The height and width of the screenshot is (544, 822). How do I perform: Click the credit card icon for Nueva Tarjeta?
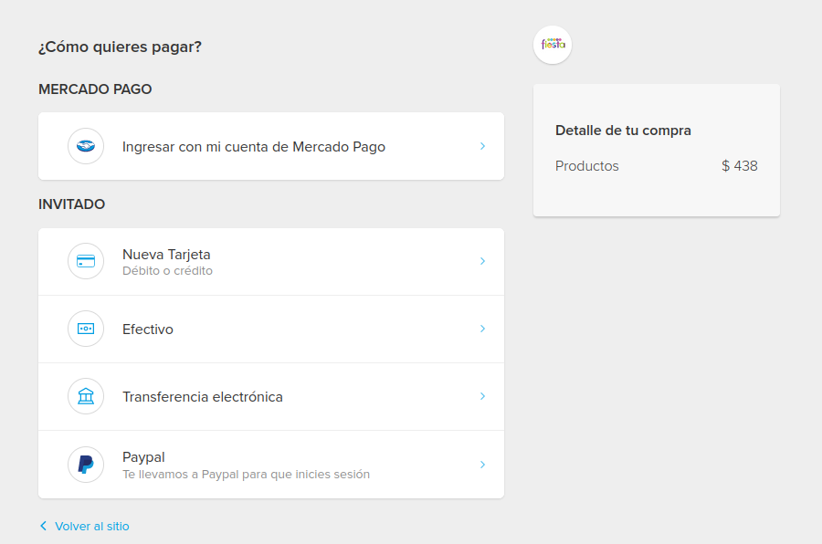86,261
